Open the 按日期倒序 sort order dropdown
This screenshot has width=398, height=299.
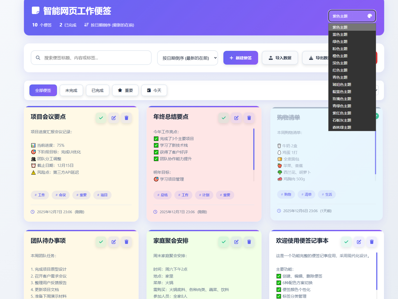coord(187,57)
